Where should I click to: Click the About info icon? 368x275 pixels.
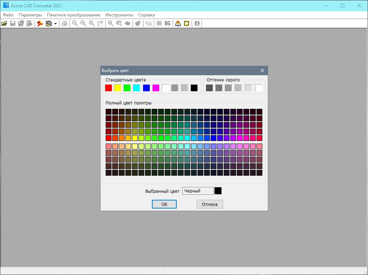pos(197,23)
